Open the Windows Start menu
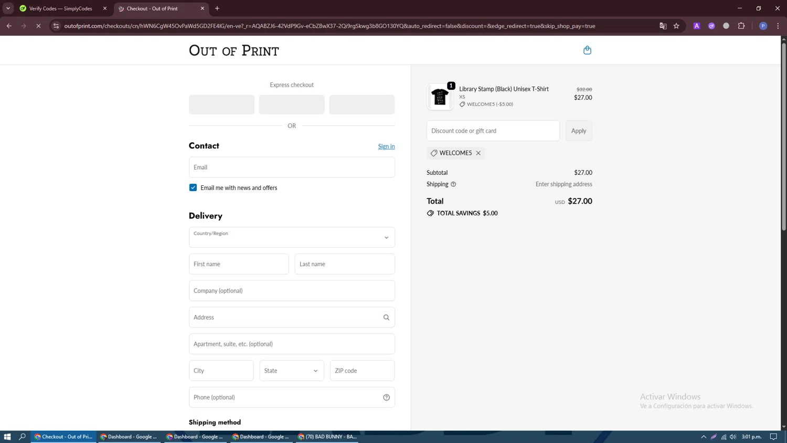The image size is (787, 443). 7,437
